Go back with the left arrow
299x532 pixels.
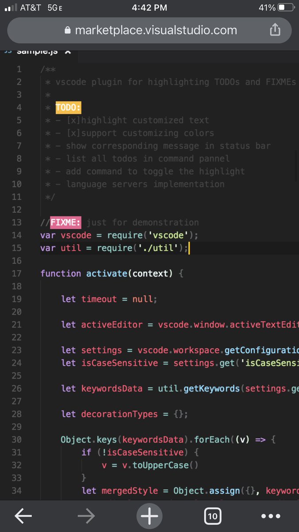pos(23,516)
